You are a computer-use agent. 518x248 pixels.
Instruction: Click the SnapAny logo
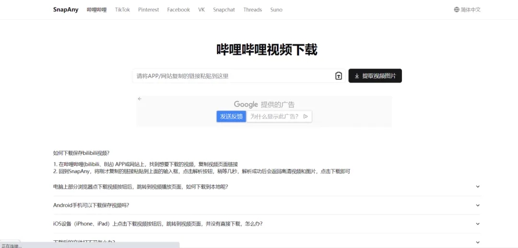click(66, 10)
